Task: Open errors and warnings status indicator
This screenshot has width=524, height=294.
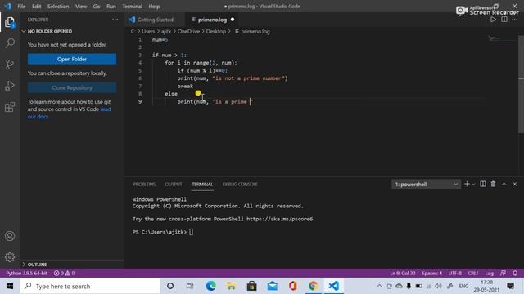Action: point(64,273)
